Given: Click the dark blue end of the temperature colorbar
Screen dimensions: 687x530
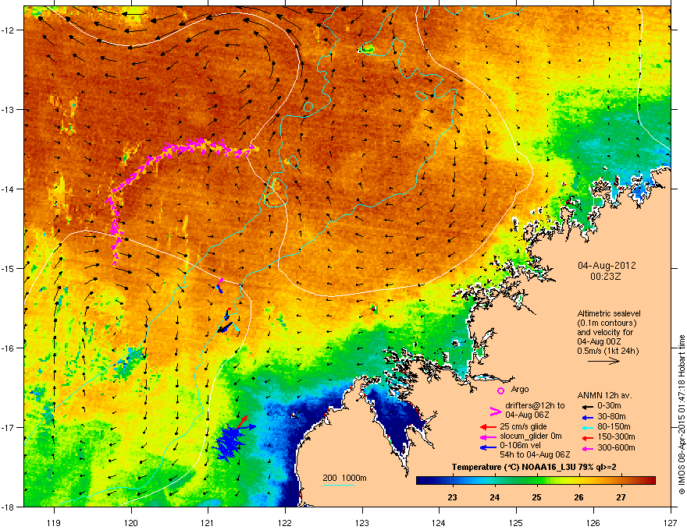Looking at the screenshot, I should 422,481.
